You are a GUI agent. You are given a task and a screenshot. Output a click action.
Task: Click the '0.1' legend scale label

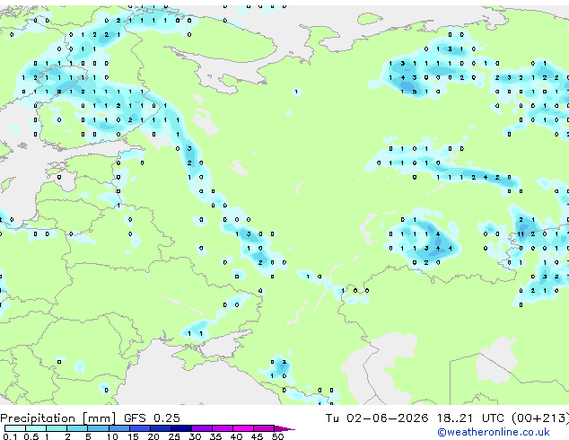pos(10,436)
